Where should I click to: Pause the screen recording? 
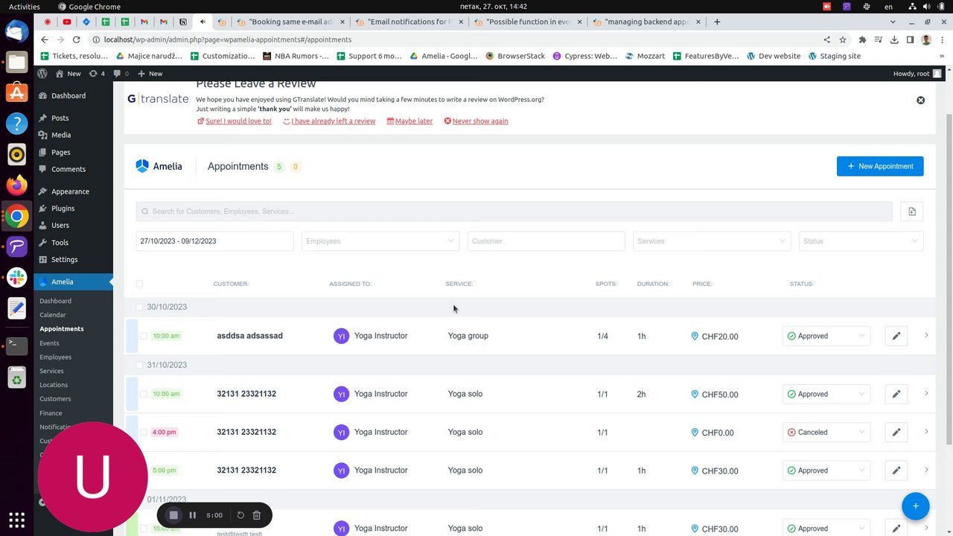coord(192,515)
